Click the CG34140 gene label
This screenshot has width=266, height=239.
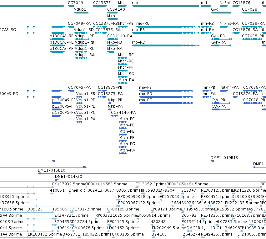[116, 9]
